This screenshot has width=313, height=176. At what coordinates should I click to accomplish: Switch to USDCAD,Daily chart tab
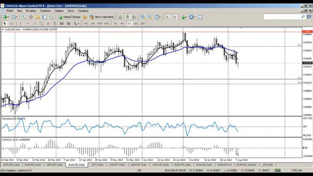coord(161,165)
